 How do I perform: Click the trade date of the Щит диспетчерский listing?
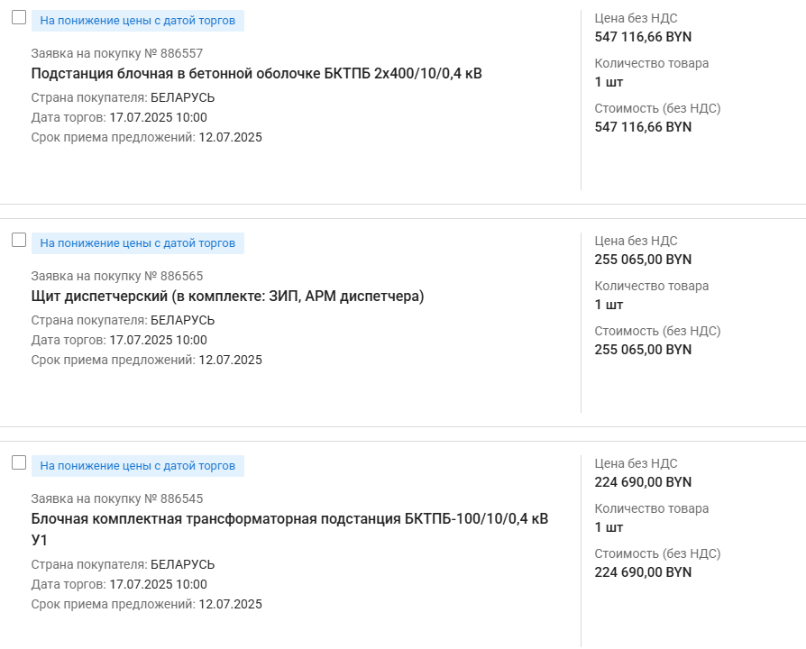pos(158,341)
